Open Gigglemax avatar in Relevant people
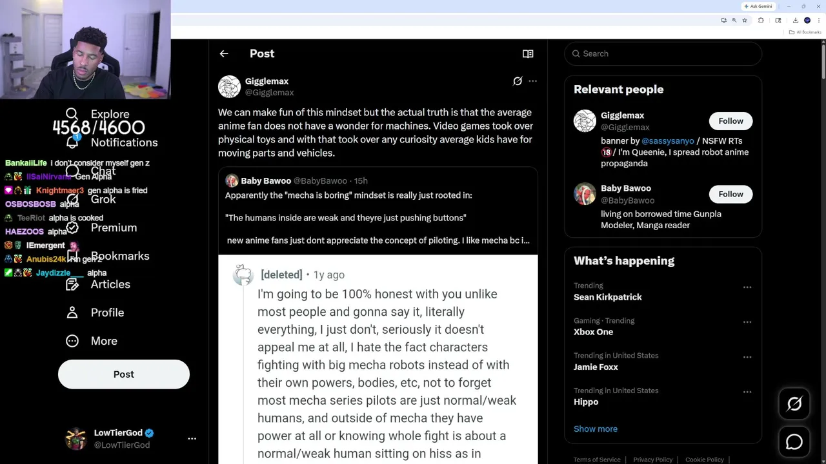This screenshot has width=826, height=464. pyautogui.click(x=585, y=121)
